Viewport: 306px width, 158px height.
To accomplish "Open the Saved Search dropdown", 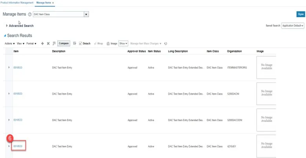I will click(x=293, y=26).
